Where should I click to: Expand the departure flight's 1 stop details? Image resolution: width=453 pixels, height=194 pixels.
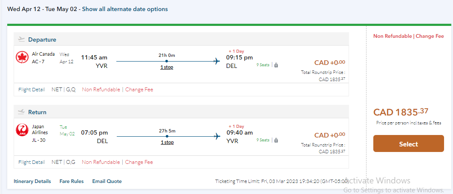click(167, 67)
